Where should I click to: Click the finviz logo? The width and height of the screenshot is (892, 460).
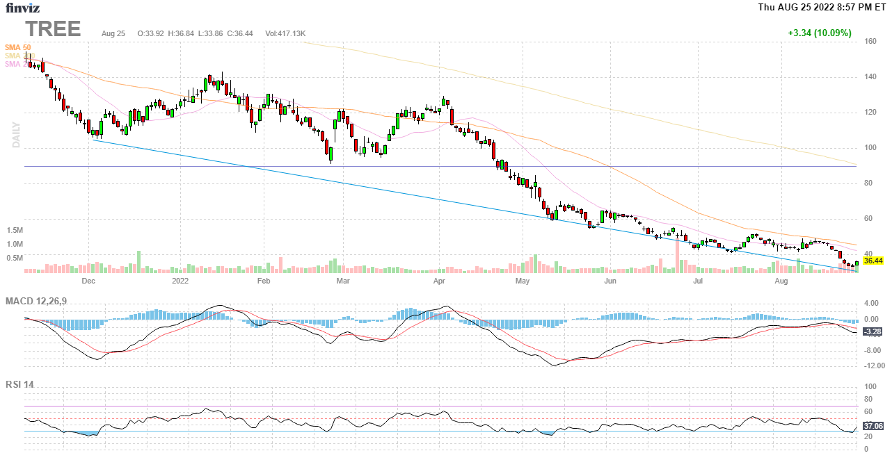point(22,8)
